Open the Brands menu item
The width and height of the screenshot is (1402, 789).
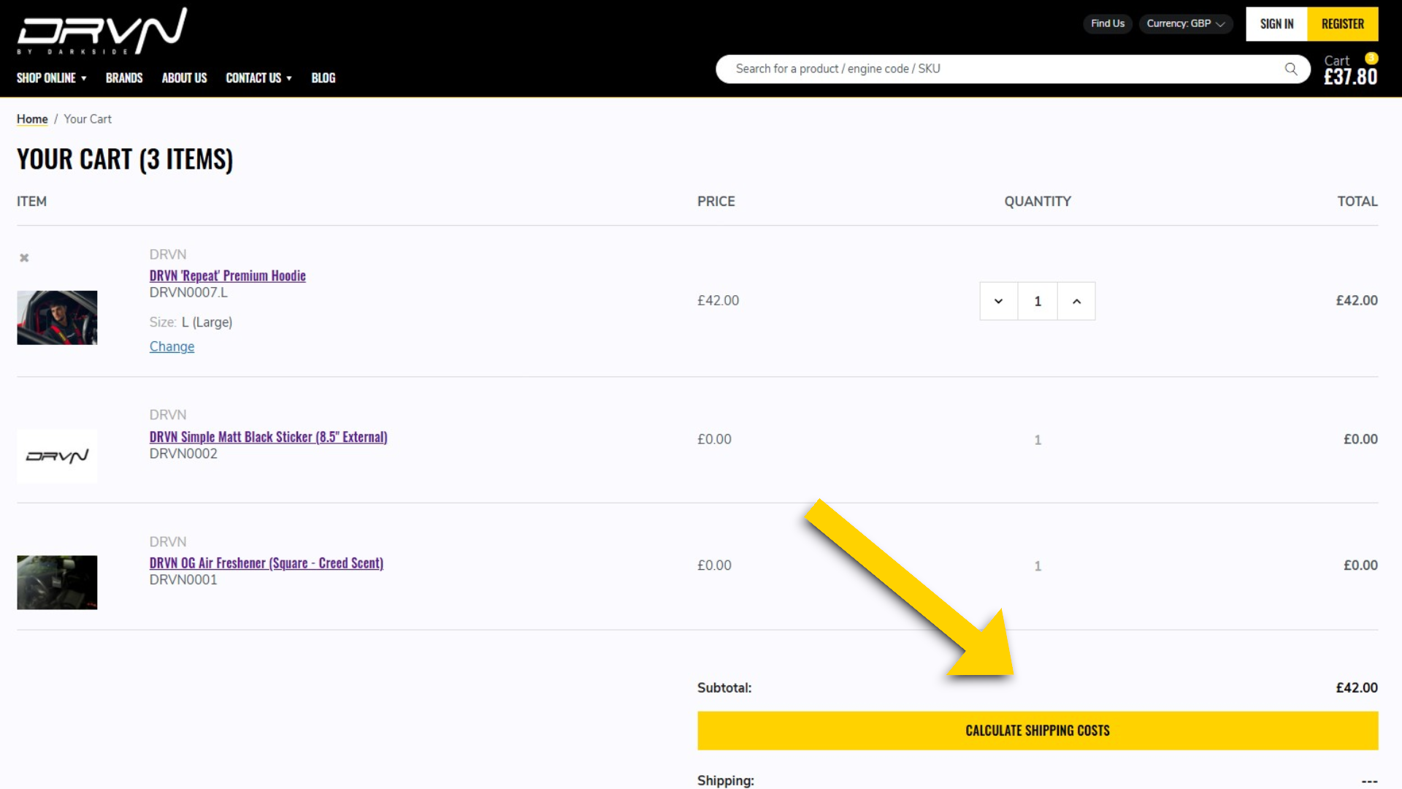coord(124,77)
